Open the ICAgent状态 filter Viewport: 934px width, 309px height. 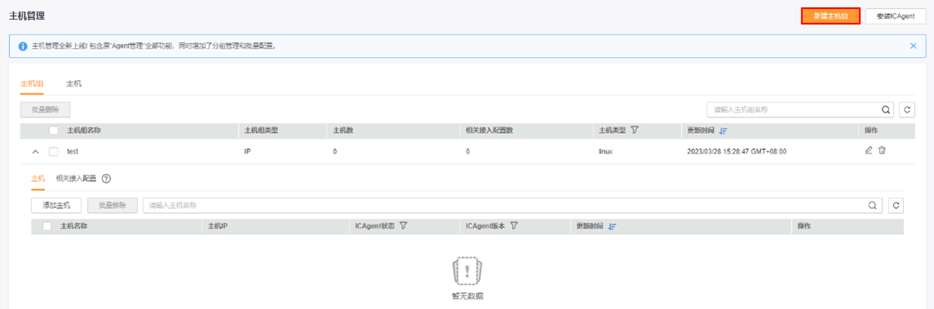(x=403, y=226)
